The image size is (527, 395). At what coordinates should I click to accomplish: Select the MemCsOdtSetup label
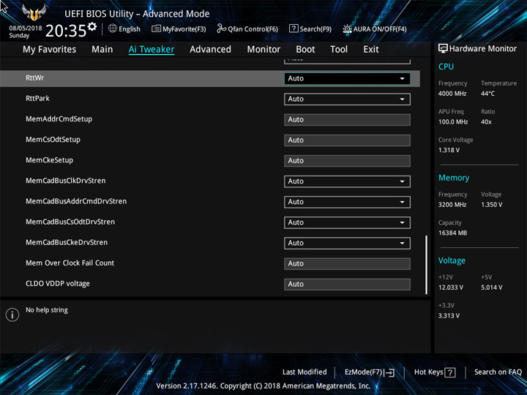point(53,140)
